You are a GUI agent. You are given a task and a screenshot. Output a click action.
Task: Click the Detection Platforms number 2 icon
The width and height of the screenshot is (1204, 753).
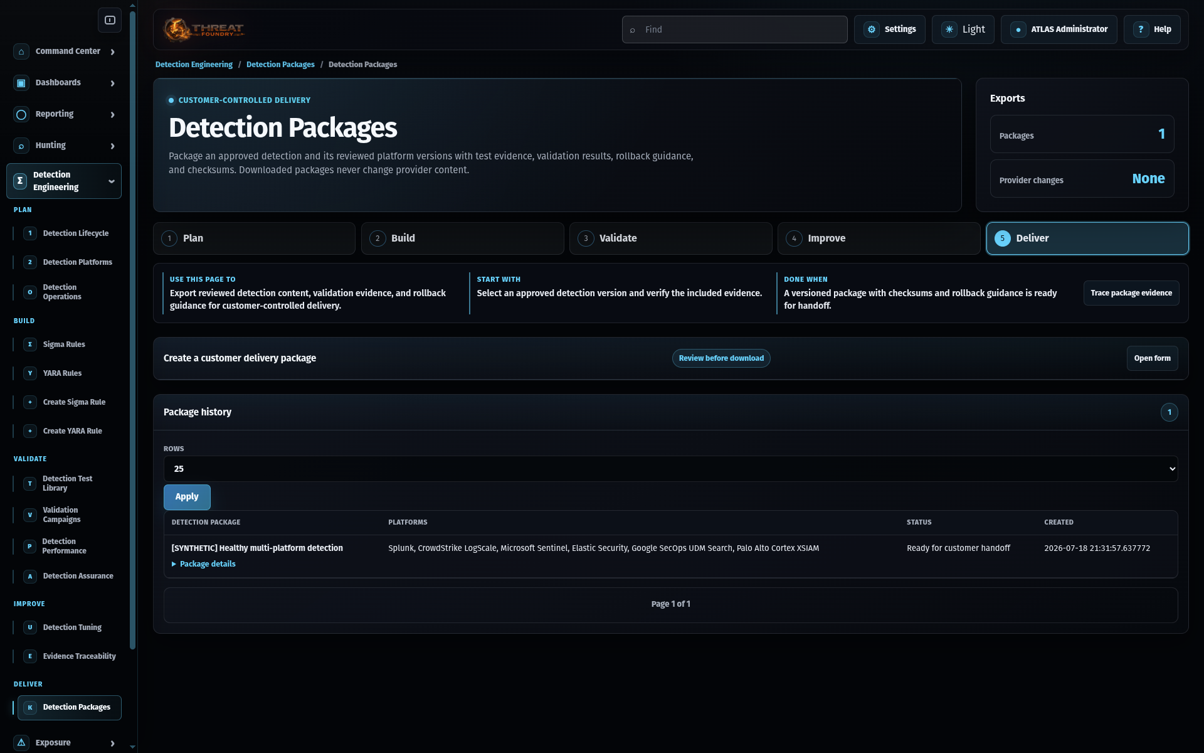(x=30, y=262)
